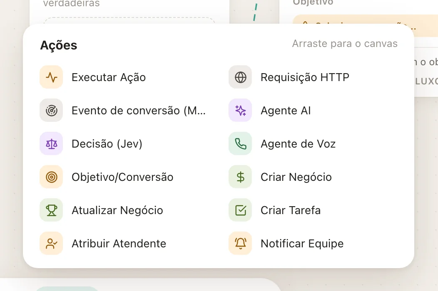The height and width of the screenshot is (291, 438).
Task: Click the Criar Tarefa action text
Action: [x=291, y=210]
